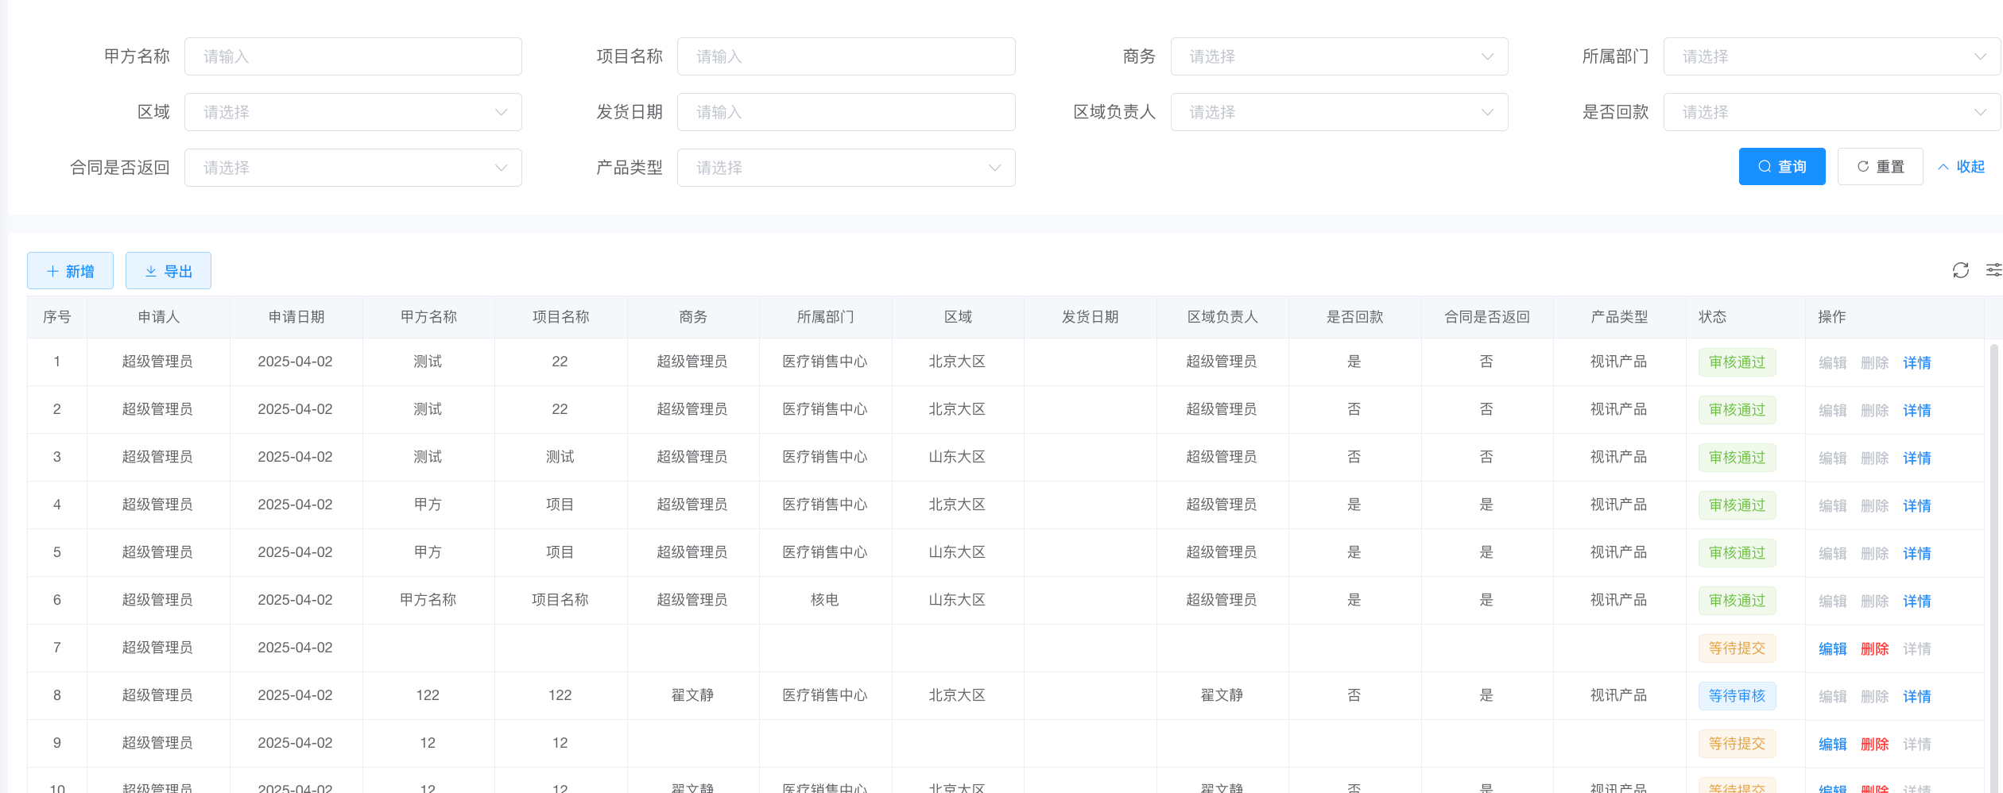Expand the 合同是否返回 dropdown
This screenshot has height=793, width=2003.
[353, 168]
